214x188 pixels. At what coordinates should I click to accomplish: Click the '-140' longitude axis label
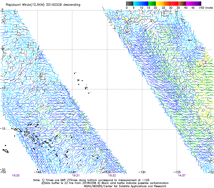click(x=72, y=172)
